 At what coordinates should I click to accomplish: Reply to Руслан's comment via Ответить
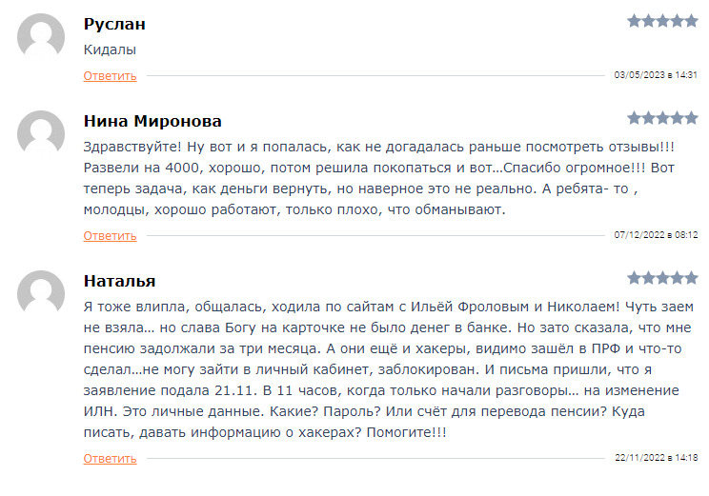pyautogui.click(x=110, y=76)
